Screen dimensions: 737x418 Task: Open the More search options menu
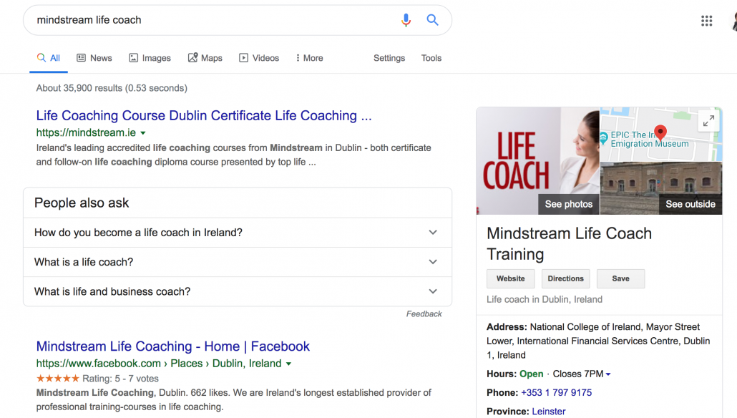pyautogui.click(x=309, y=58)
